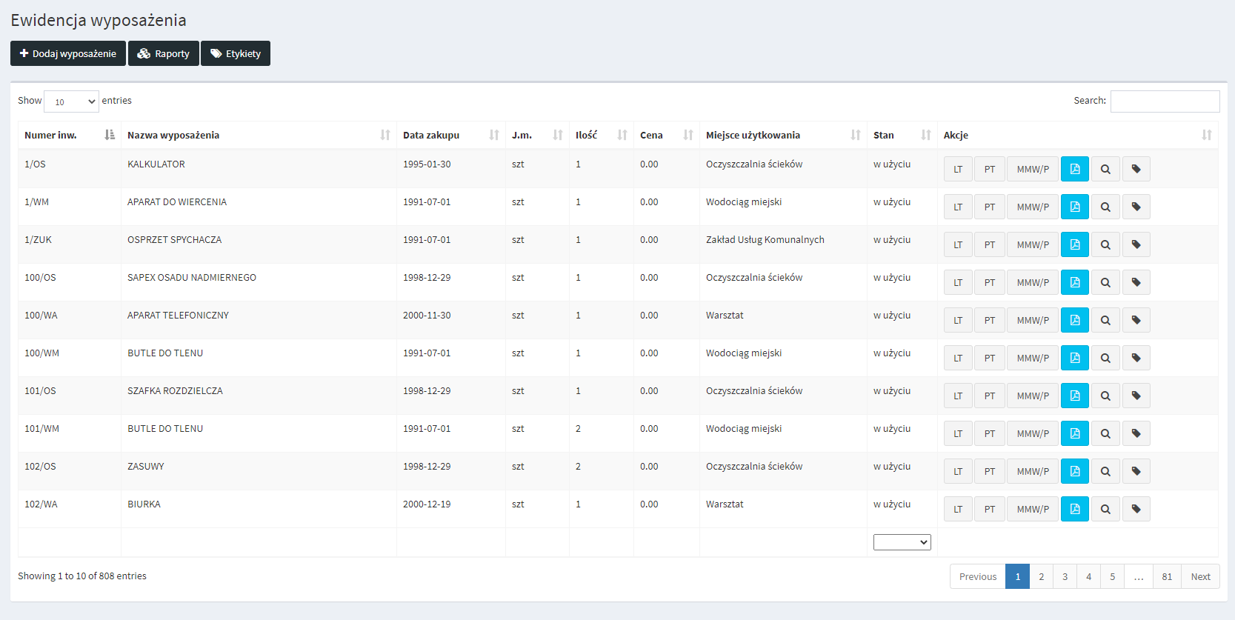Image resolution: width=1235 pixels, height=620 pixels.
Task: Go to page 2 of results
Action: click(1041, 576)
